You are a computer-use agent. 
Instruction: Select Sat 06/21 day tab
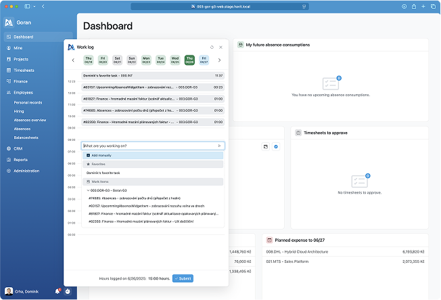117,60
